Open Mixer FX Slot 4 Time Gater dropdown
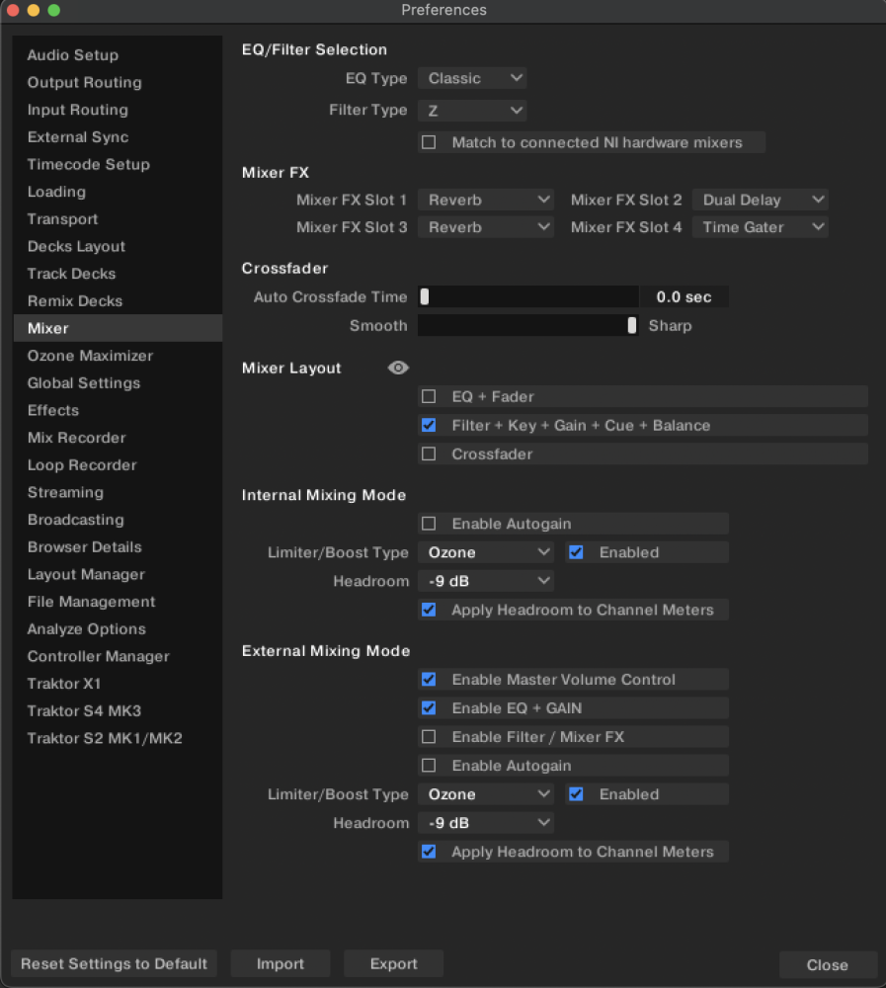886x988 pixels. click(x=760, y=227)
